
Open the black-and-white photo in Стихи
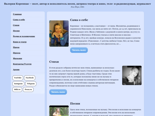132,75
